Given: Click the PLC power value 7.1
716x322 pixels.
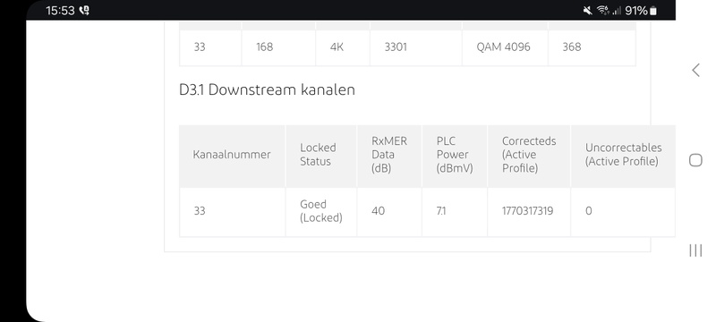Looking at the screenshot, I should tap(441, 211).
